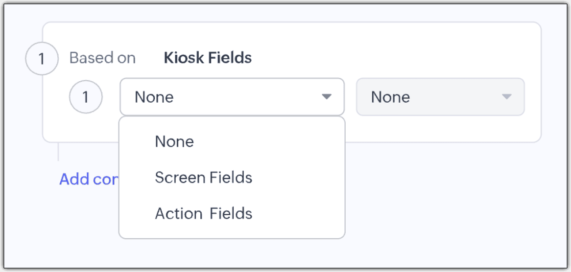Choose Action Fields from the dropdown list

[x=203, y=214]
